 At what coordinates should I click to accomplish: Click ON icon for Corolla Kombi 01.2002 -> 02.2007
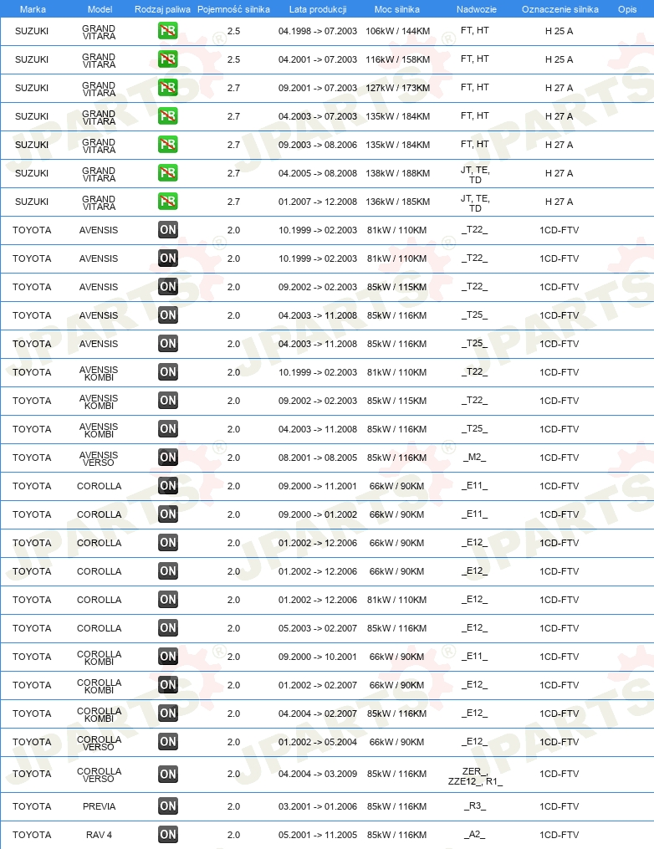click(x=168, y=685)
